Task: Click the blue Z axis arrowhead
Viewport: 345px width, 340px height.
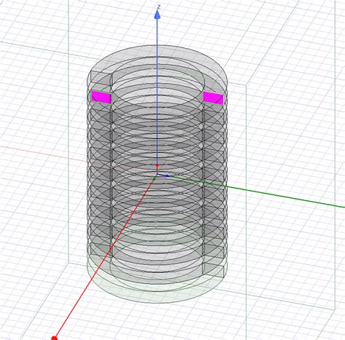Action: (157, 15)
